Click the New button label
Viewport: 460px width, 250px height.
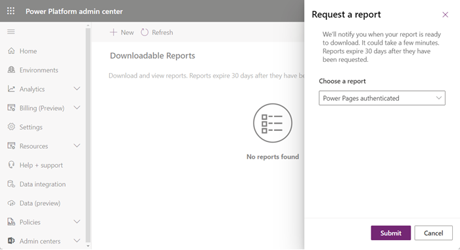tap(127, 32)
